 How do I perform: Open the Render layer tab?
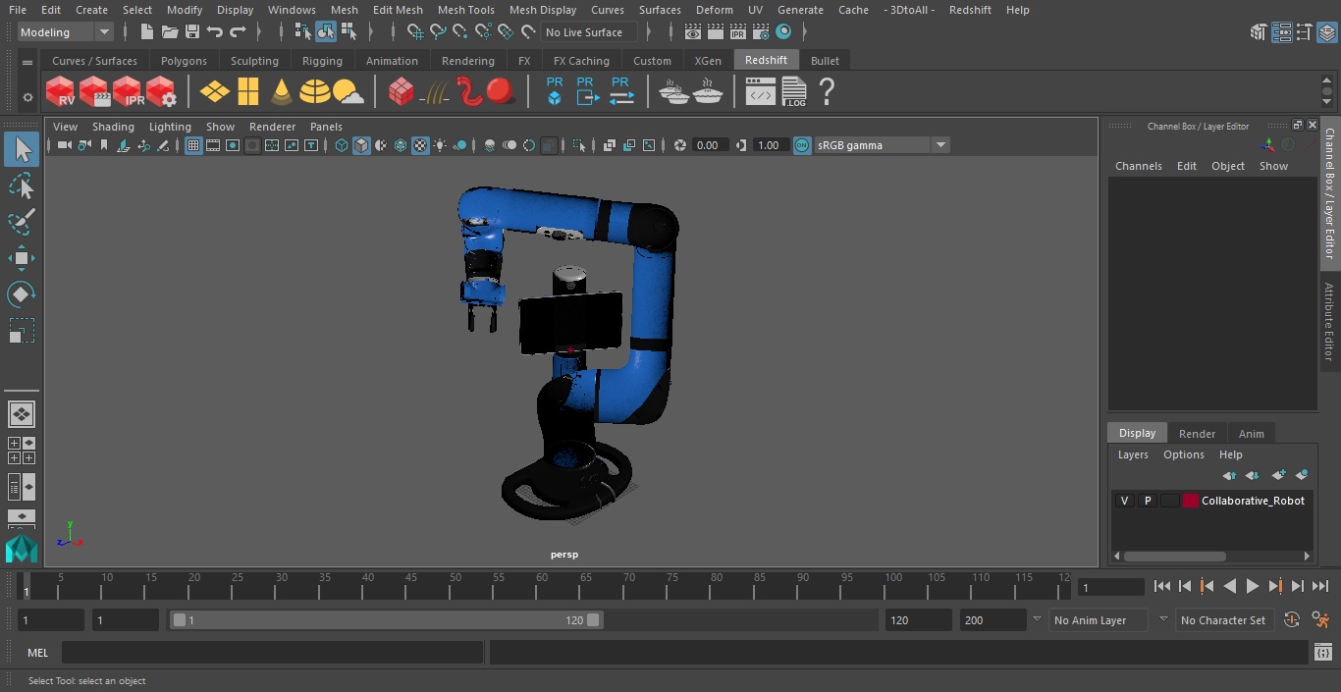click(1197, 433)
